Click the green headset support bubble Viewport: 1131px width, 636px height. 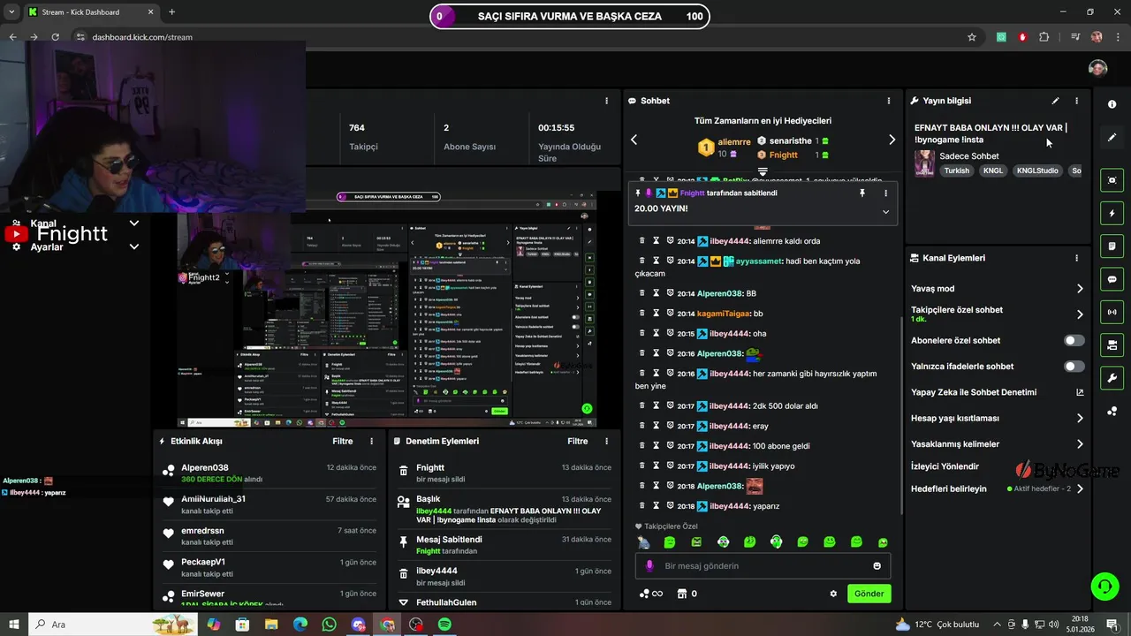pyautogui.click(x=1104, y=586)
